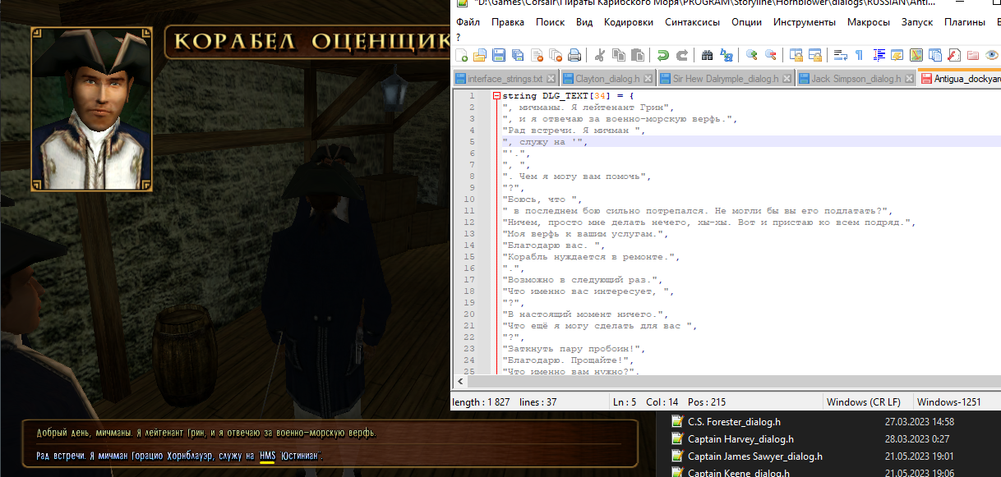Place cursor on "Моя верфь к вашим услугам." line

pyautogui.click(x=585, y=234)
